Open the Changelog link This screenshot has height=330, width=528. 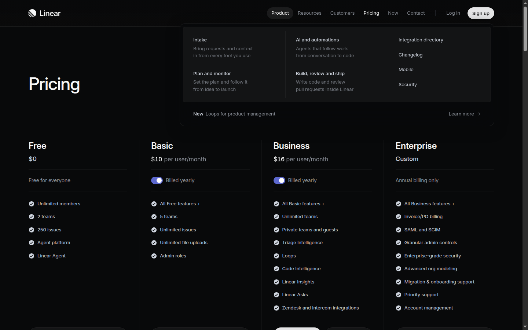(411, 55)
